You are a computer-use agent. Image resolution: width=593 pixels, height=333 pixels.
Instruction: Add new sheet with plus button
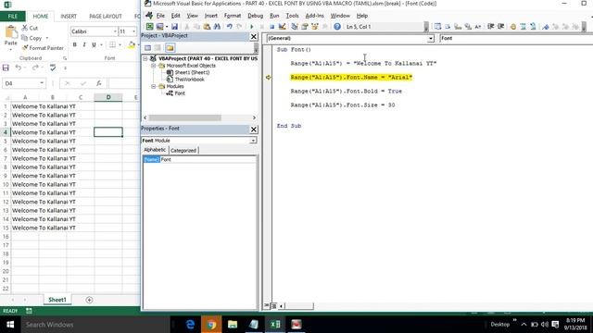pos(89,300)
